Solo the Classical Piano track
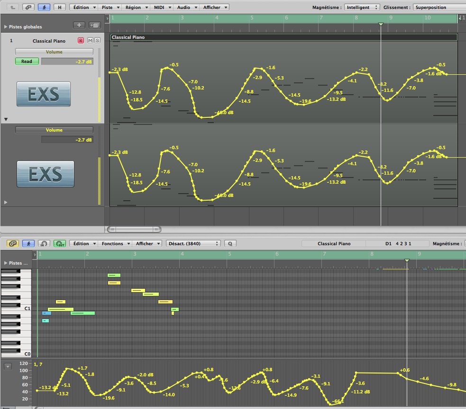 click(97, 41)
